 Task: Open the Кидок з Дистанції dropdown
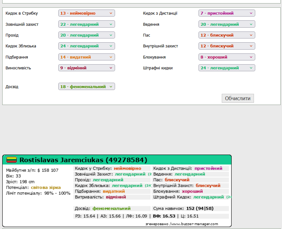point(227,13)
